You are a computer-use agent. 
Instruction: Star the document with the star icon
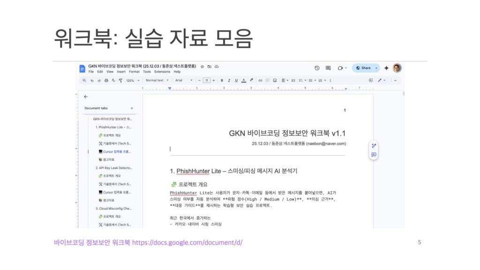(x=202, y=67)
